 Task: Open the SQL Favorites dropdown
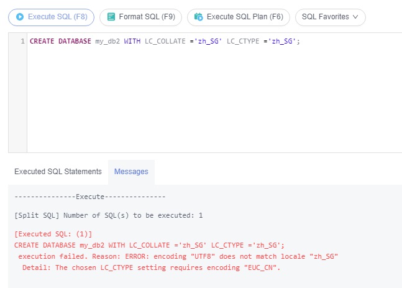pos(331,17)
